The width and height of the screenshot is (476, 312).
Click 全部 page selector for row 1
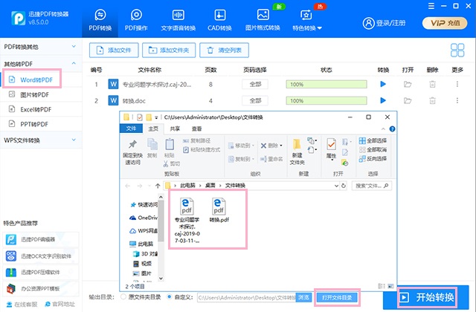click(x=255, y=84)
